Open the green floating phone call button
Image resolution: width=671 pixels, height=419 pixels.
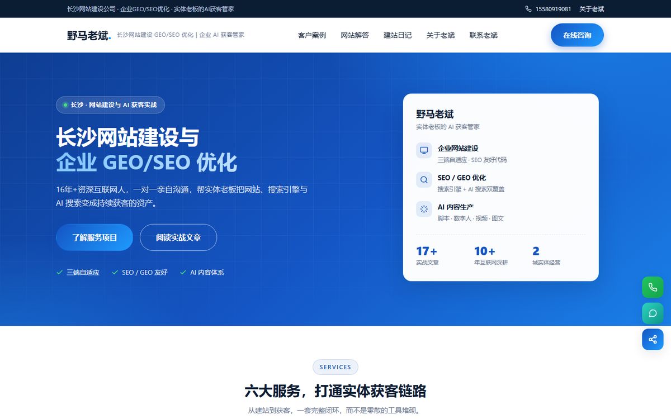653,287
